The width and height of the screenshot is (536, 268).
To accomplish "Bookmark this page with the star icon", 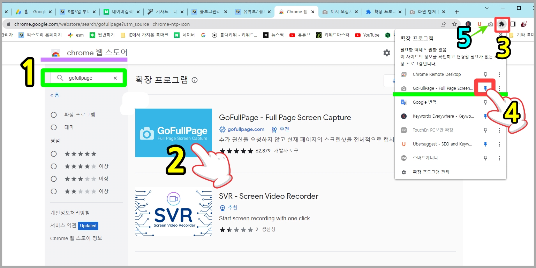I will pyautogui.click(x=454, y=24).
